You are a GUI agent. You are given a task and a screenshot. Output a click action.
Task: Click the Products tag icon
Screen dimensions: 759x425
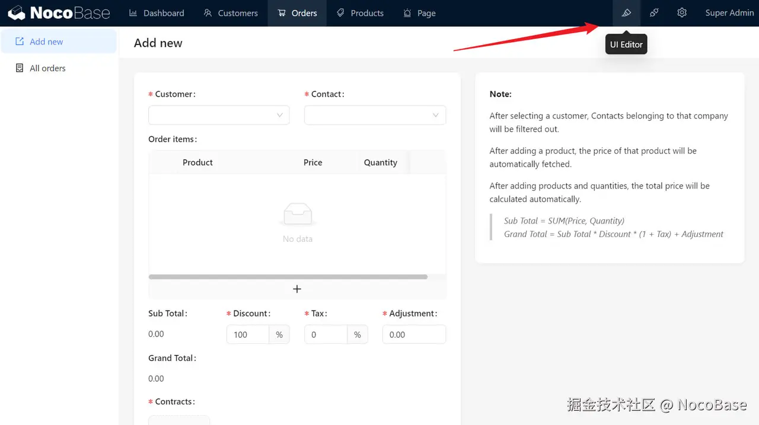[x=340, y=12]
